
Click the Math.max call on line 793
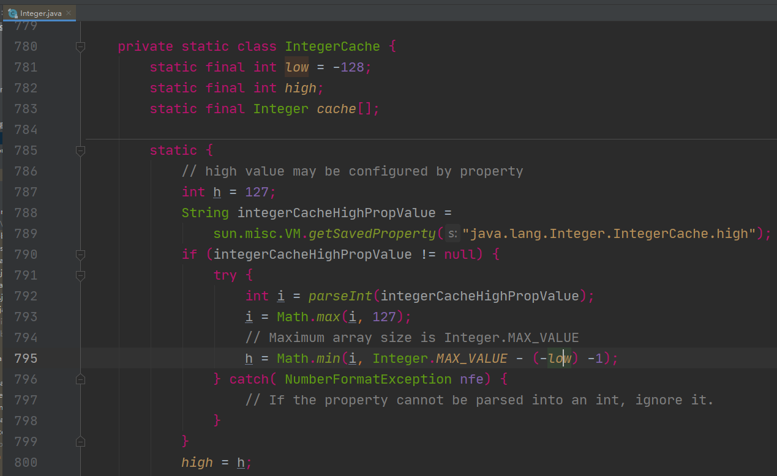coord(309,317)
